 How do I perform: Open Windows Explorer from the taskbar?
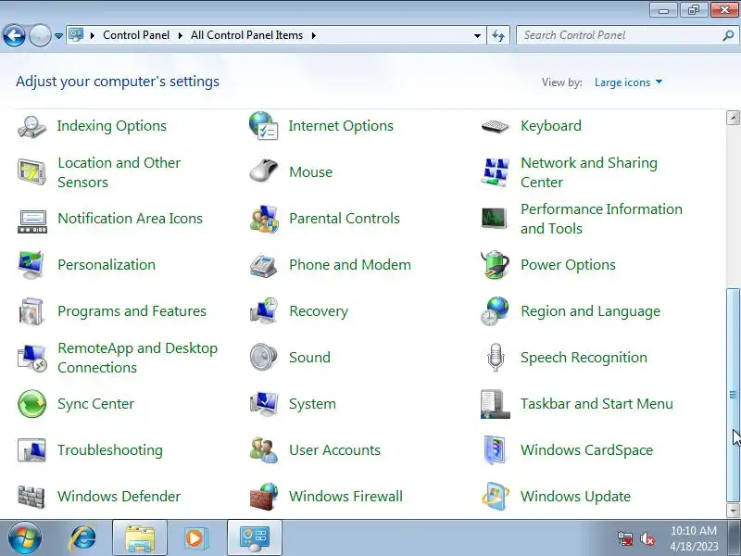140,538
